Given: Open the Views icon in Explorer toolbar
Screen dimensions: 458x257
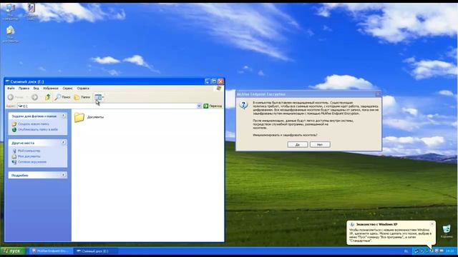Looking at the screenshot, I should [98, 97].
